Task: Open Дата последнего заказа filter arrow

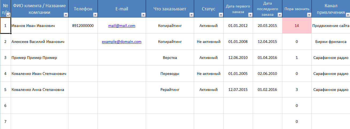Action: point(280,15)
